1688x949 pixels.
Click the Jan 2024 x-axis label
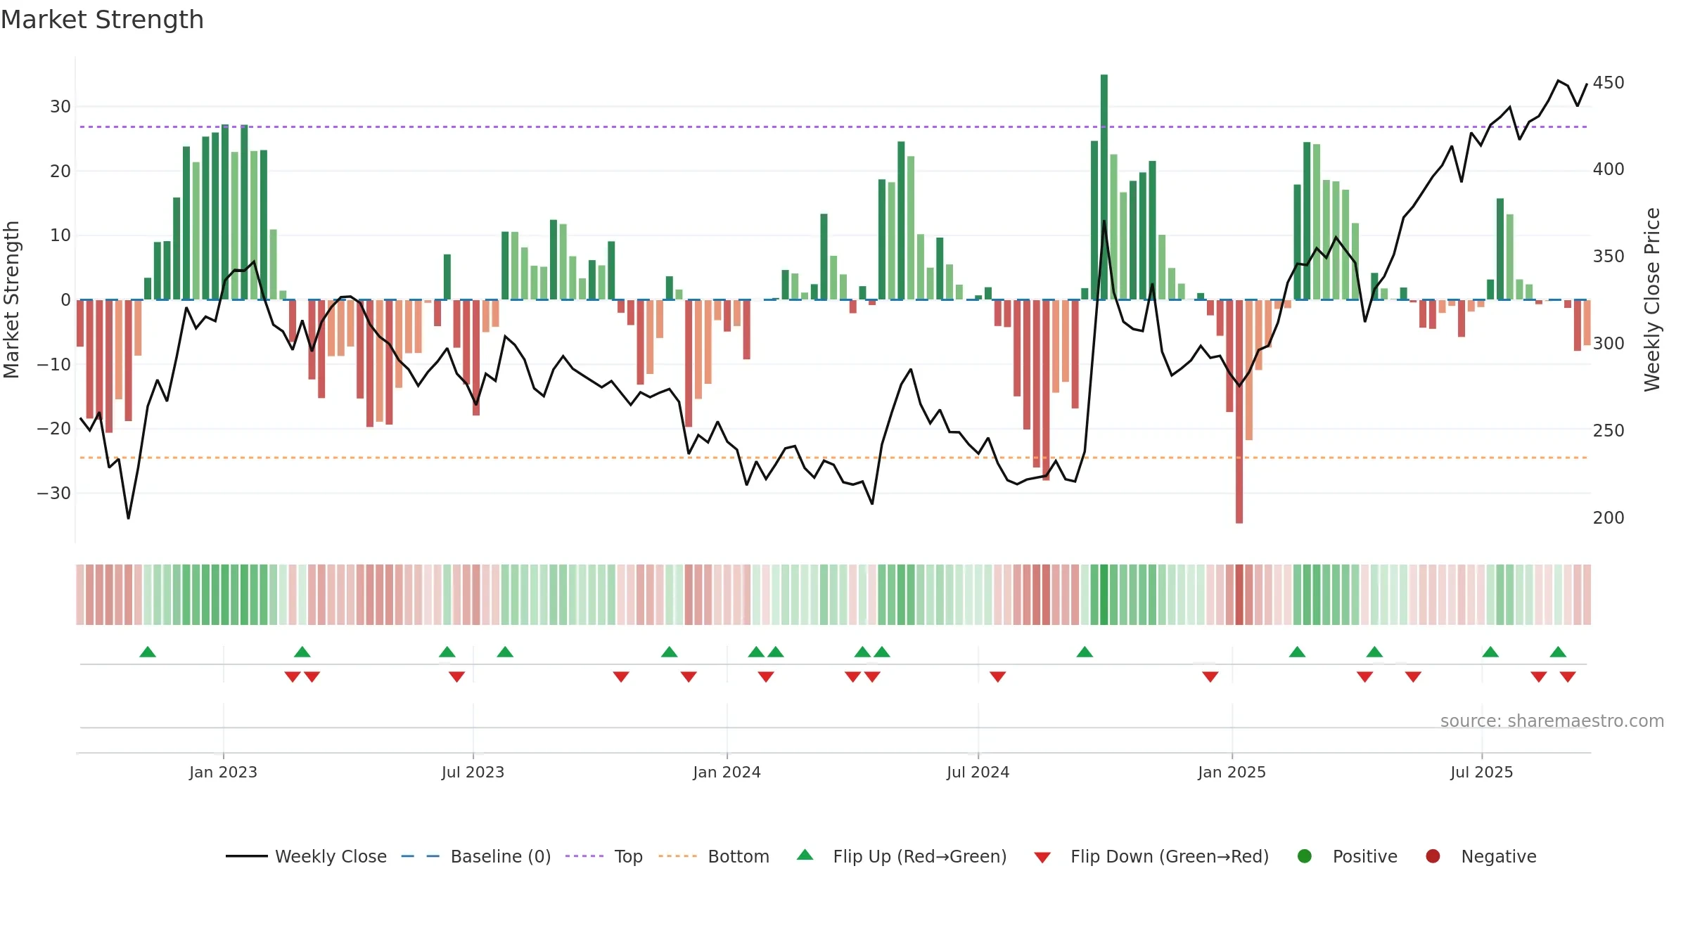coord(727,772)
